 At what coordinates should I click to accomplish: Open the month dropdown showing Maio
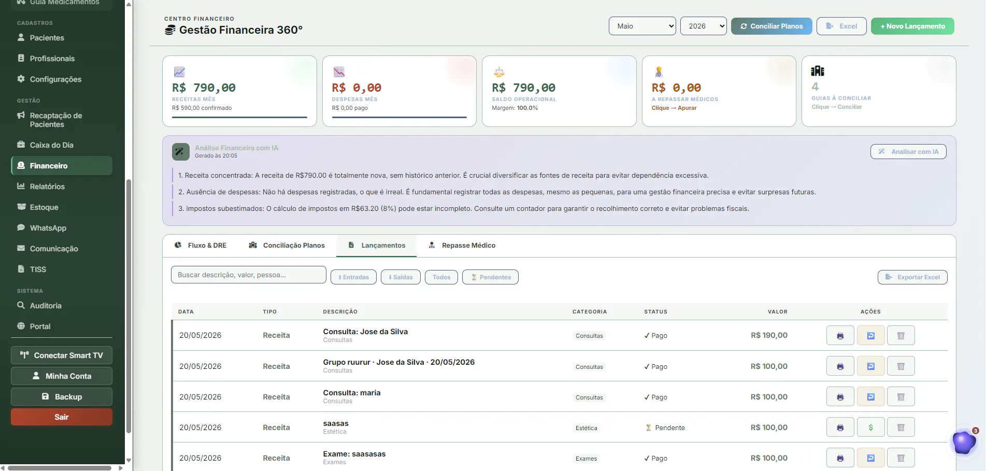[x=642, y=26]
